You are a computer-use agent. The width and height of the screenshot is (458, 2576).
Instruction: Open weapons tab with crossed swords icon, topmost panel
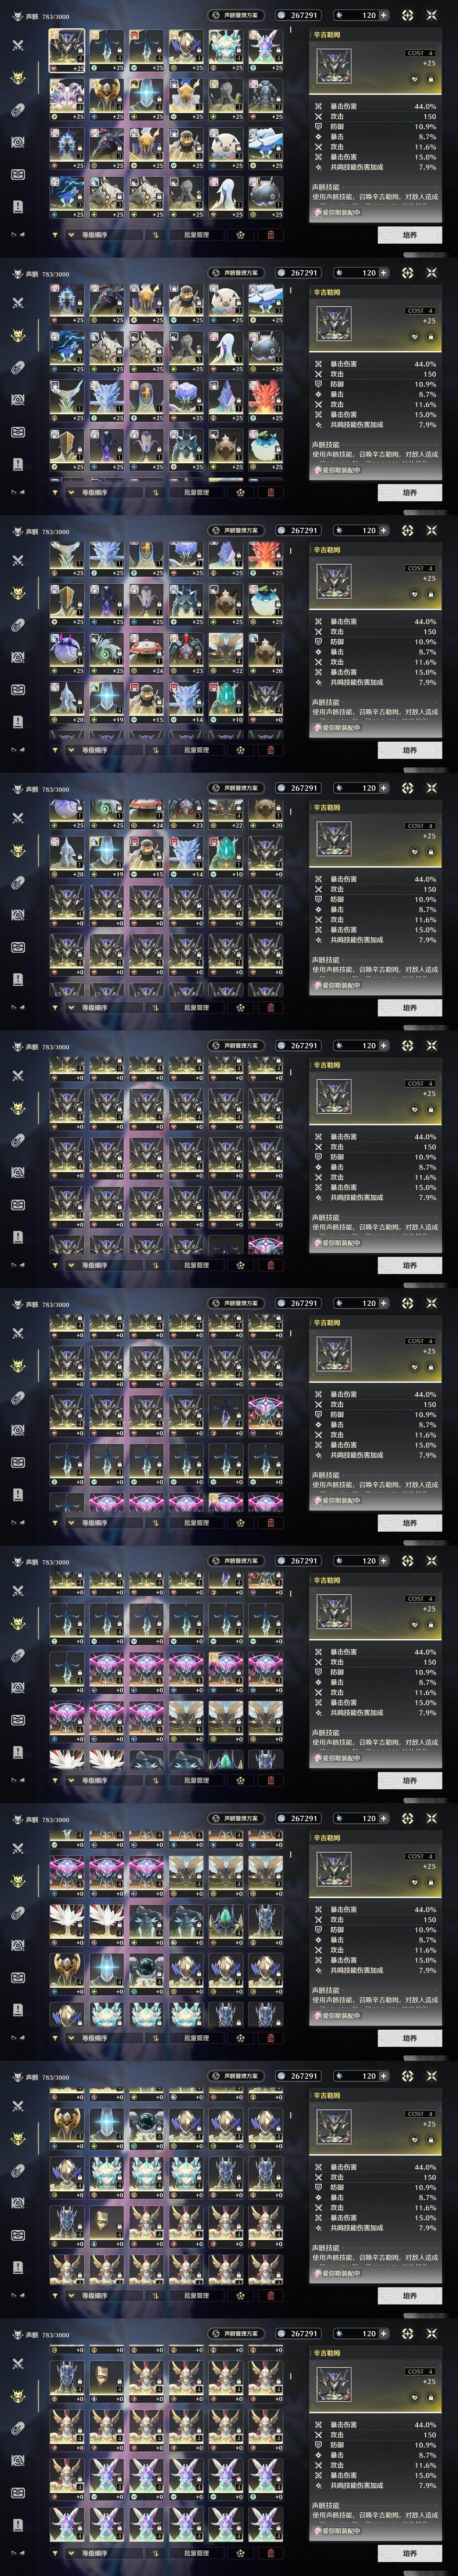(x=17, y=45)
